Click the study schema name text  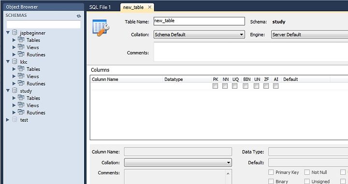pos(26,91)
